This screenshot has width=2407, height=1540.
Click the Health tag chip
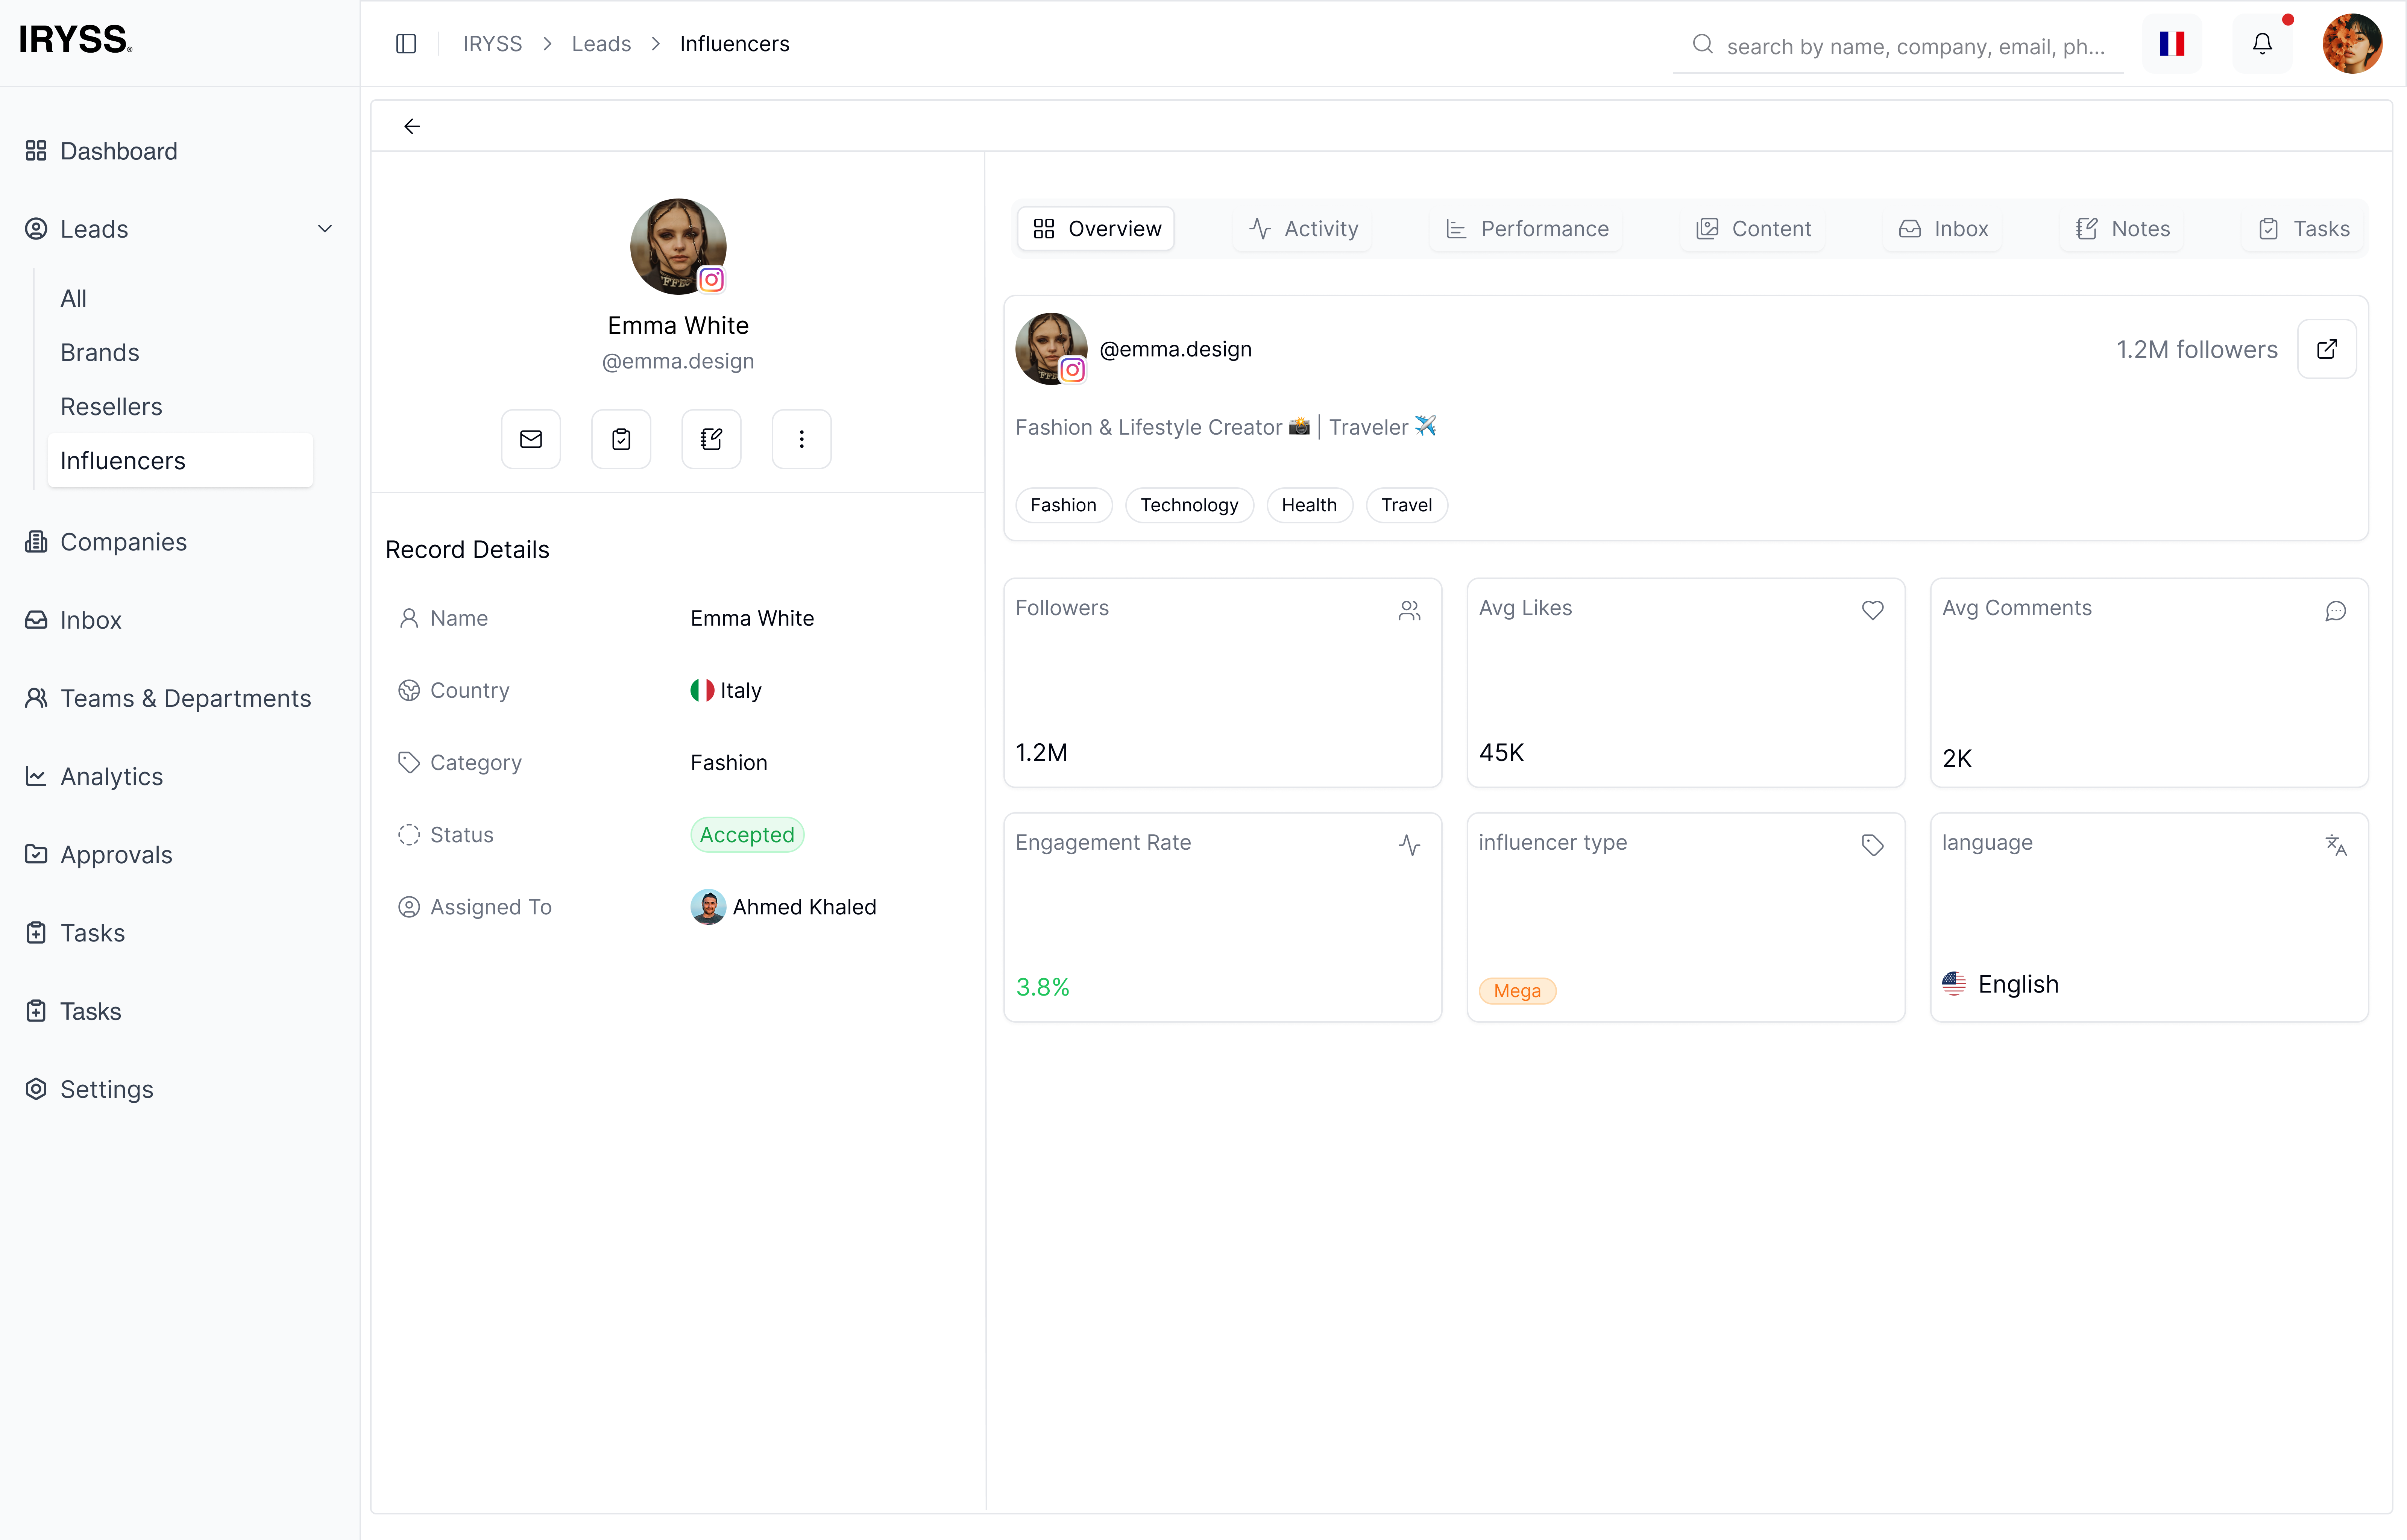(x=1309, y=505)
